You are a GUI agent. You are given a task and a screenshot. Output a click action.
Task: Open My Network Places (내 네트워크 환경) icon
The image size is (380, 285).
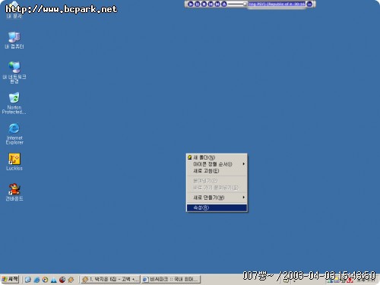(14, 72)
